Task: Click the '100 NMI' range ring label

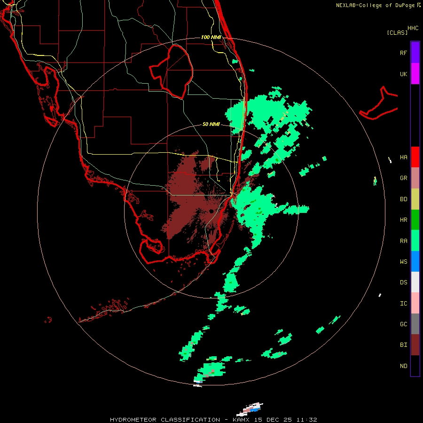Action: pos(211,37)
